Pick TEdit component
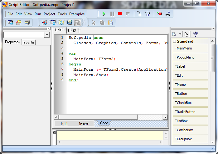The height and width of the screenshot is (154, 218). 190,75
